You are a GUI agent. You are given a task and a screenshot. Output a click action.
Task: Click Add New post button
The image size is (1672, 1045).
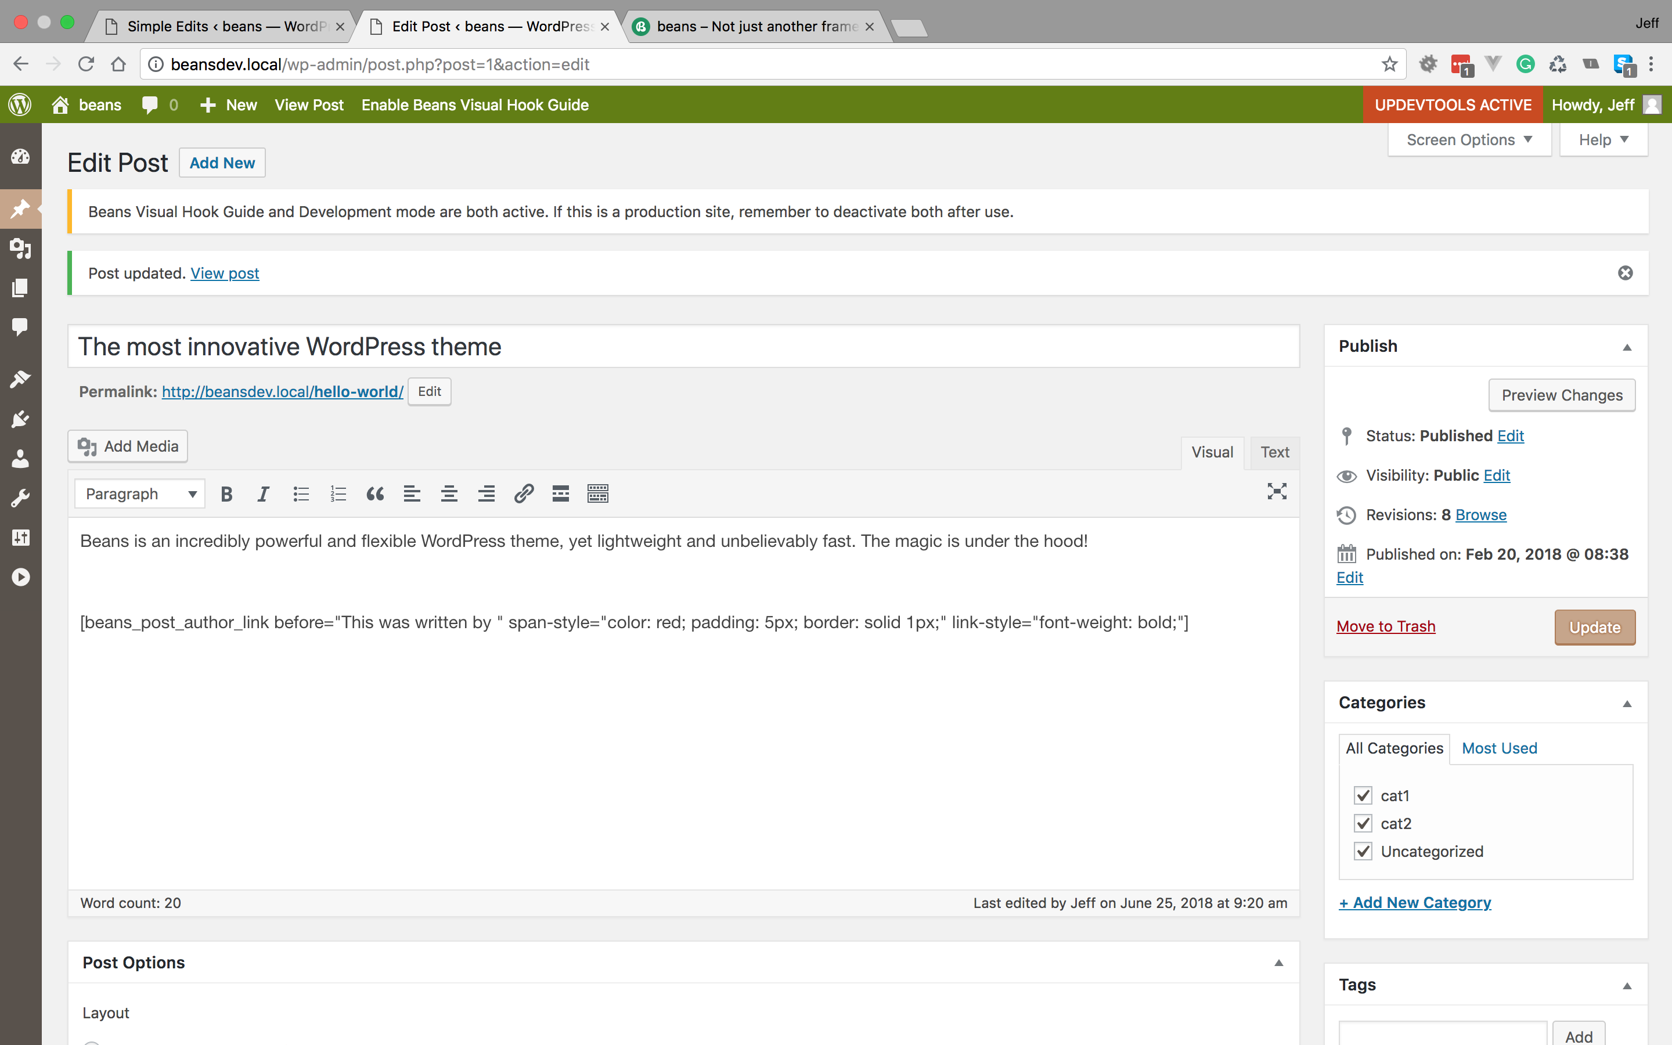[222, 163]
